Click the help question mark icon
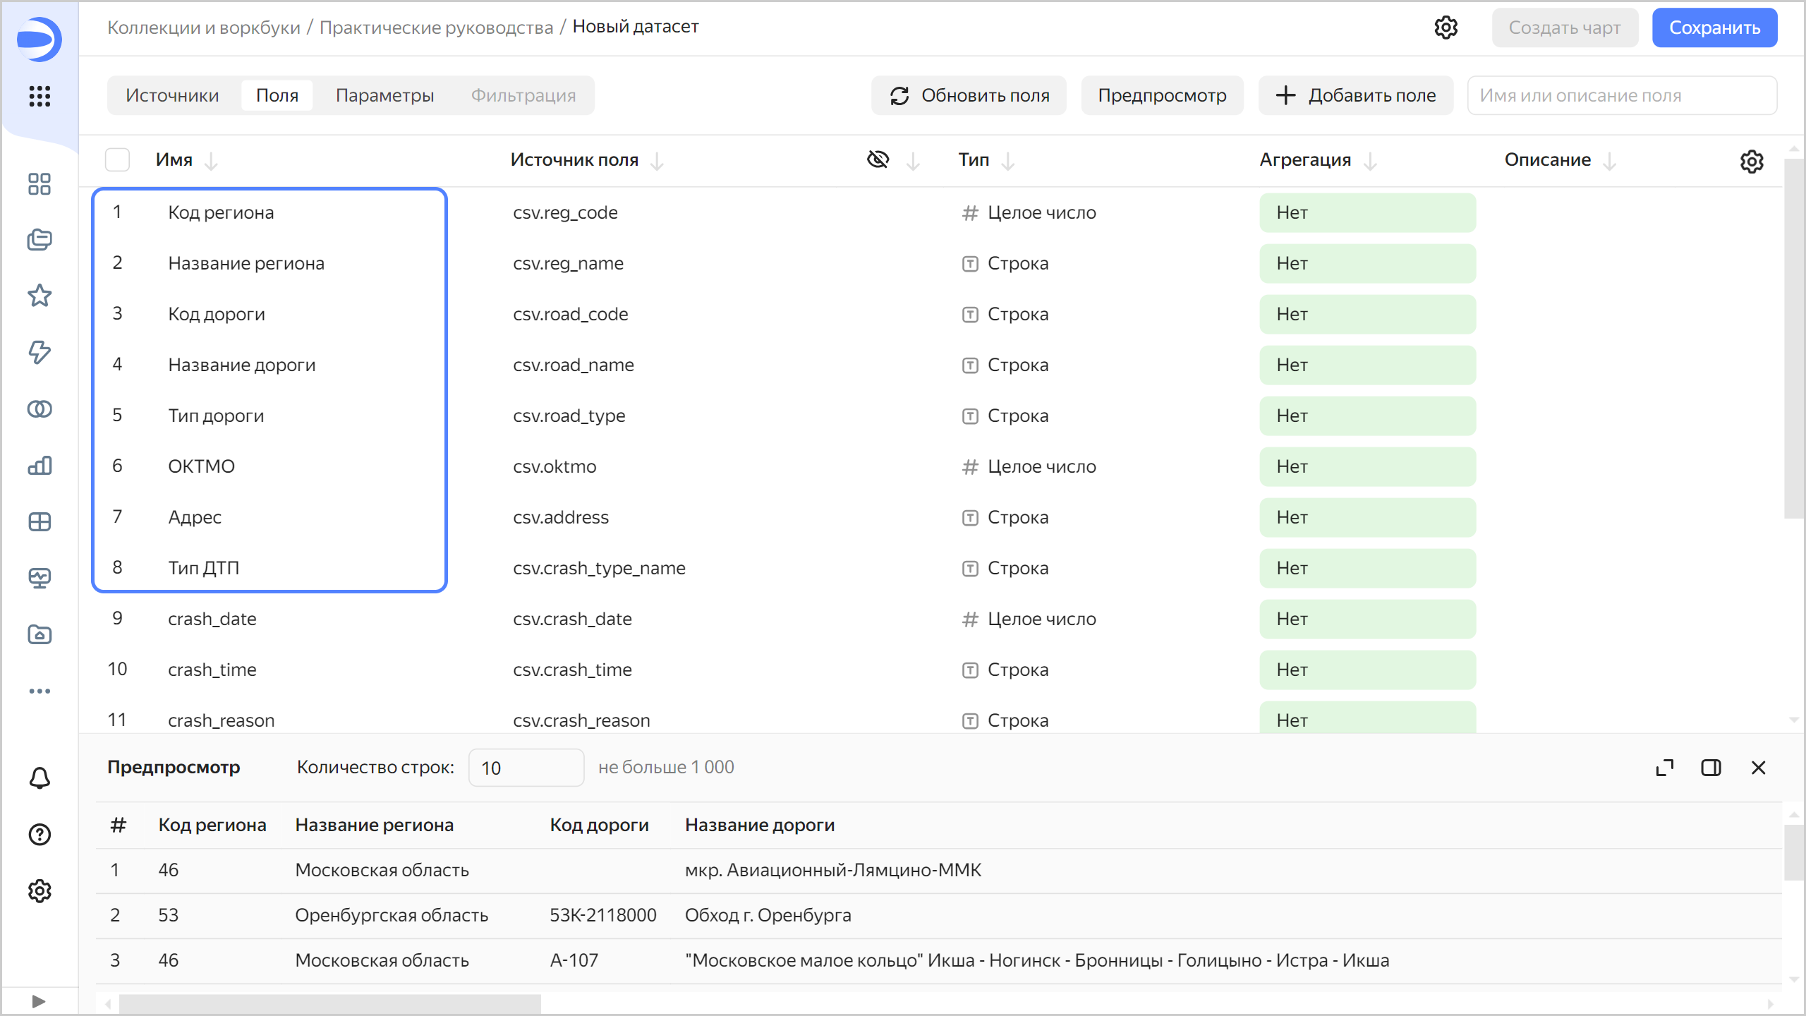Screen dimensions: 1806x1016 [x=40, y=835]
